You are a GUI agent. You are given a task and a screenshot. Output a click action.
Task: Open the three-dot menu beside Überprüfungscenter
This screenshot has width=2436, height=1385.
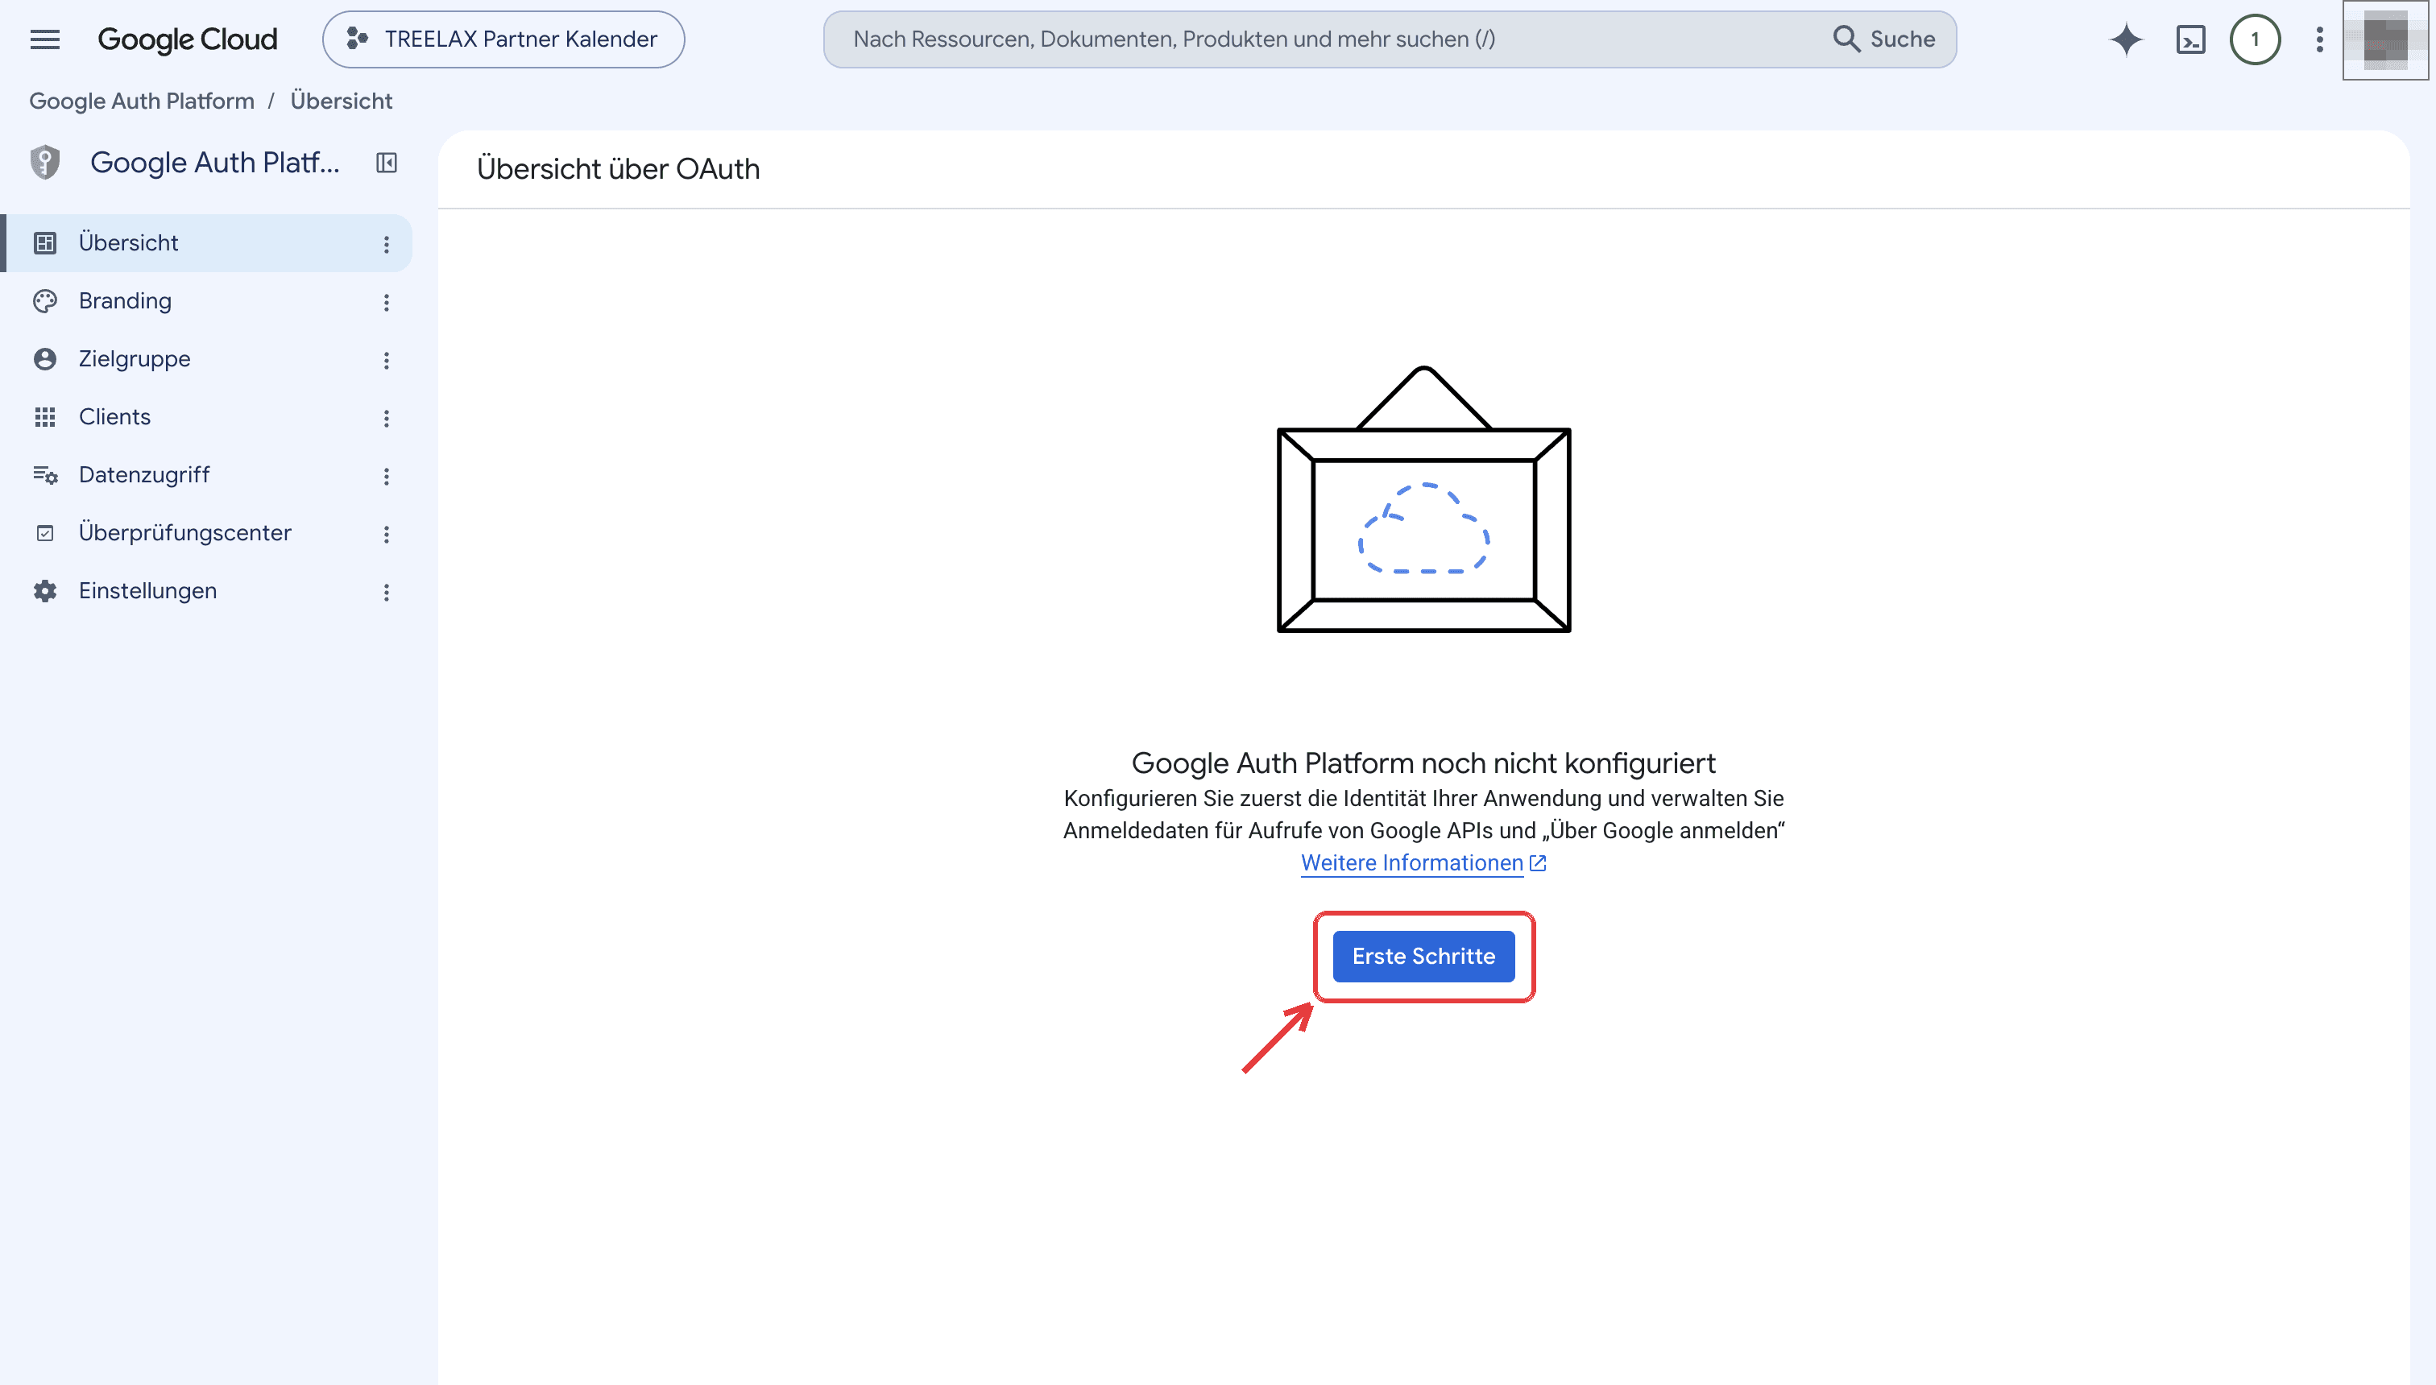[x=387, y=535]
